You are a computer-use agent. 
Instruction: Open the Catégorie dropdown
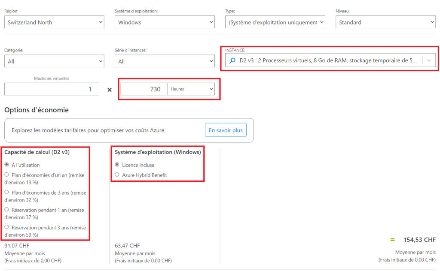(54, 61)
